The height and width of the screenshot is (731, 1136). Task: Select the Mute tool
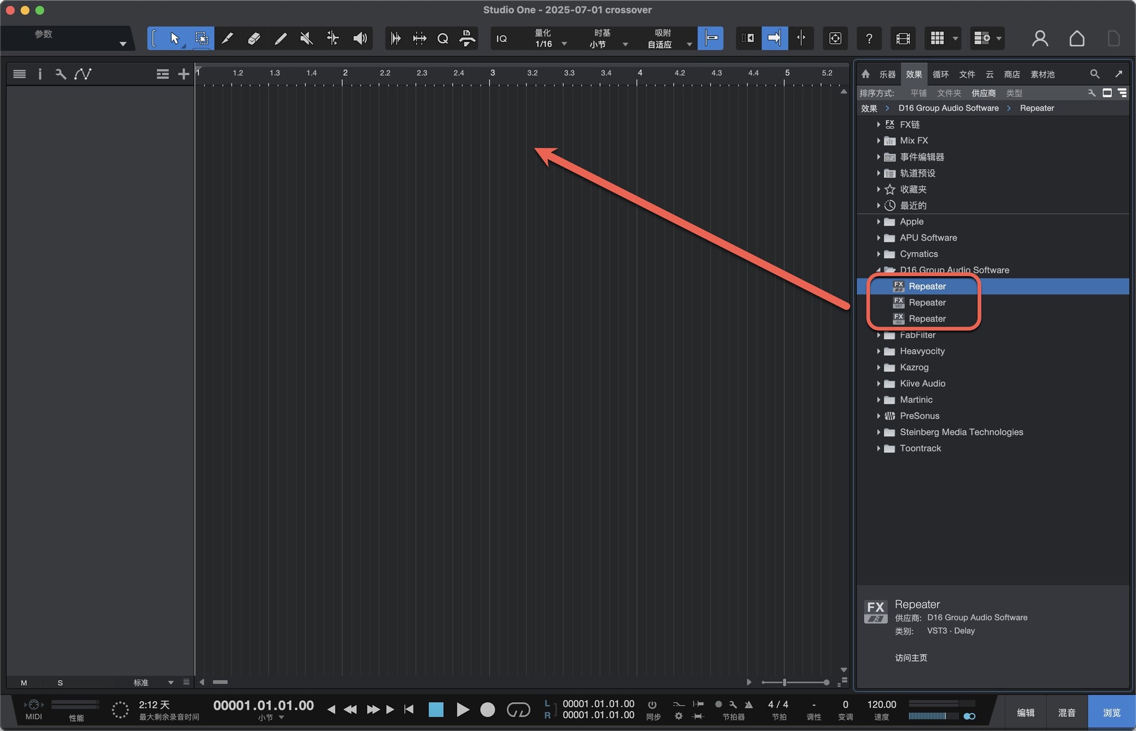tap(306, 38)
